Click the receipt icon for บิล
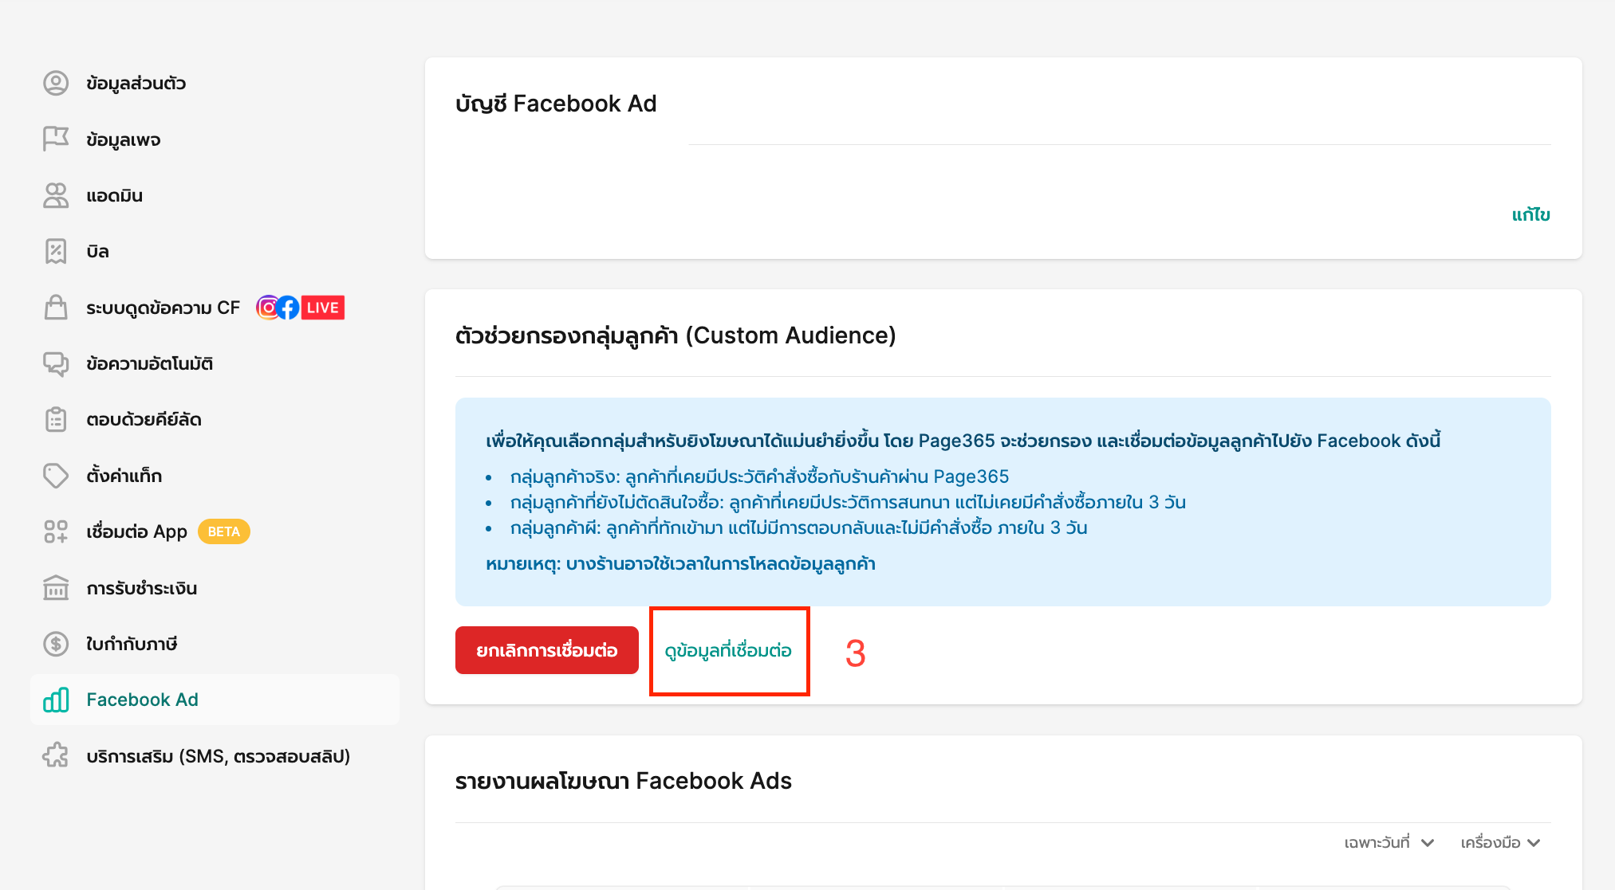The width and height of the screenshot is (1615, 890). coord(56,252)
